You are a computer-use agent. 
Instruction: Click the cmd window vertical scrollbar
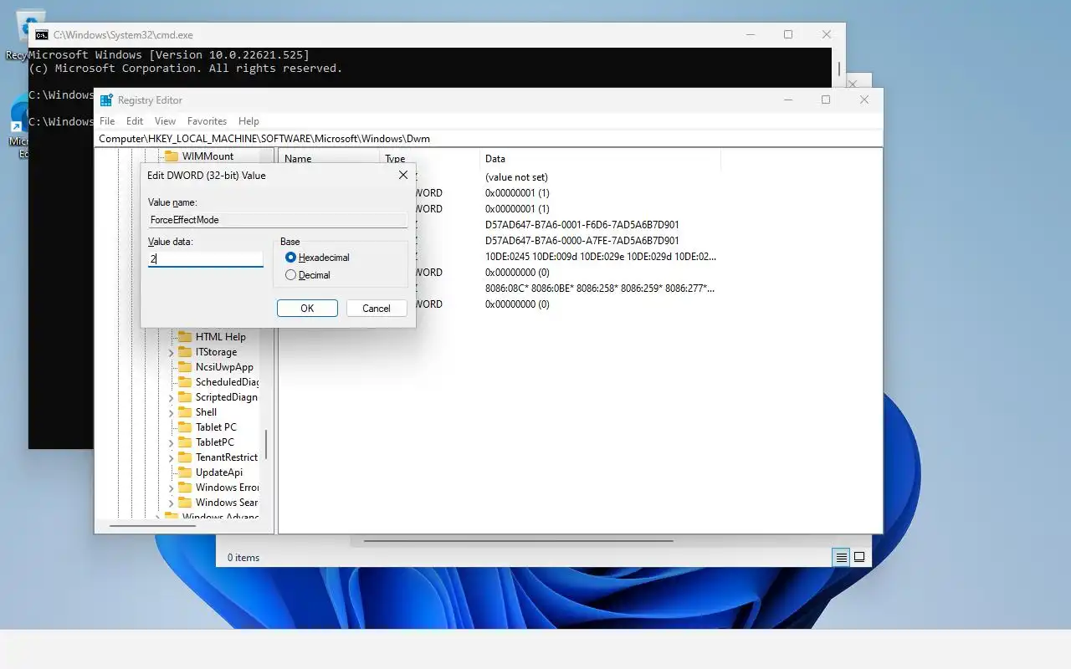point(838,69)
